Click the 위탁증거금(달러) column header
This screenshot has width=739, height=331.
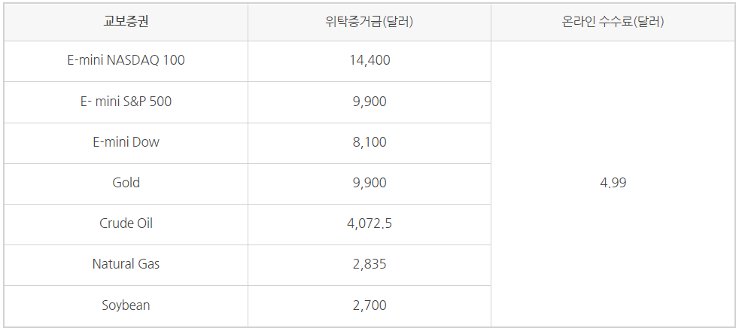click(369, 22)
